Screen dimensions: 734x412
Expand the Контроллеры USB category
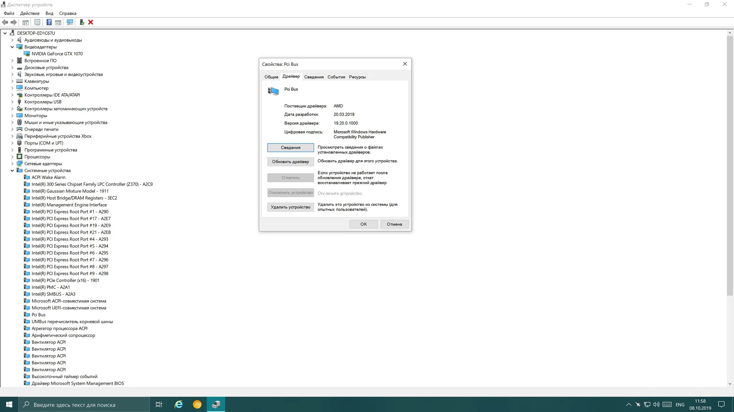pos(12,102)
